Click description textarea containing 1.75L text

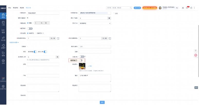pos(95,78)
